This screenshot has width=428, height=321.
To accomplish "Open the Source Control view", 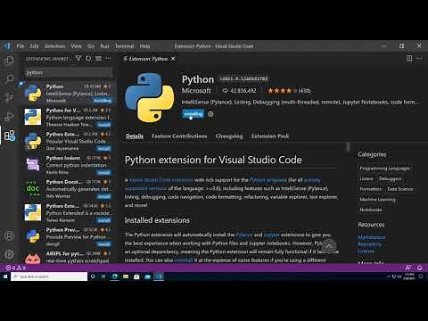I will (x=9, y=97).
